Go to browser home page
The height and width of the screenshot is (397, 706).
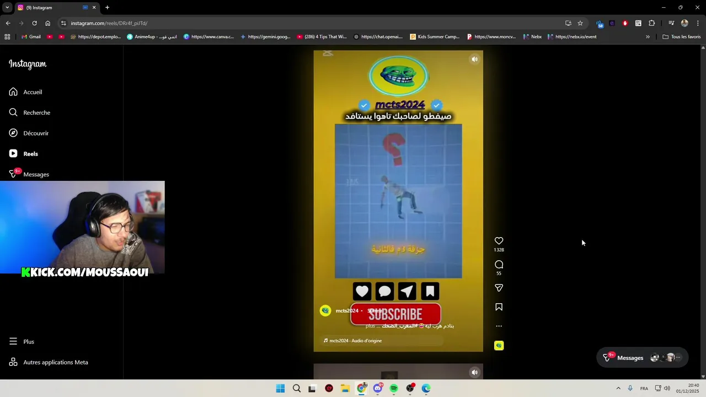[47, 23]
